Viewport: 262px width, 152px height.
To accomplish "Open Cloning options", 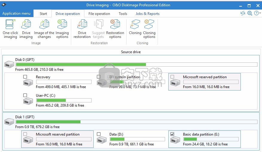I will tap(149, 29).
